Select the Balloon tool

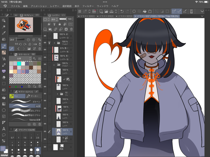[x=4, y=135]
